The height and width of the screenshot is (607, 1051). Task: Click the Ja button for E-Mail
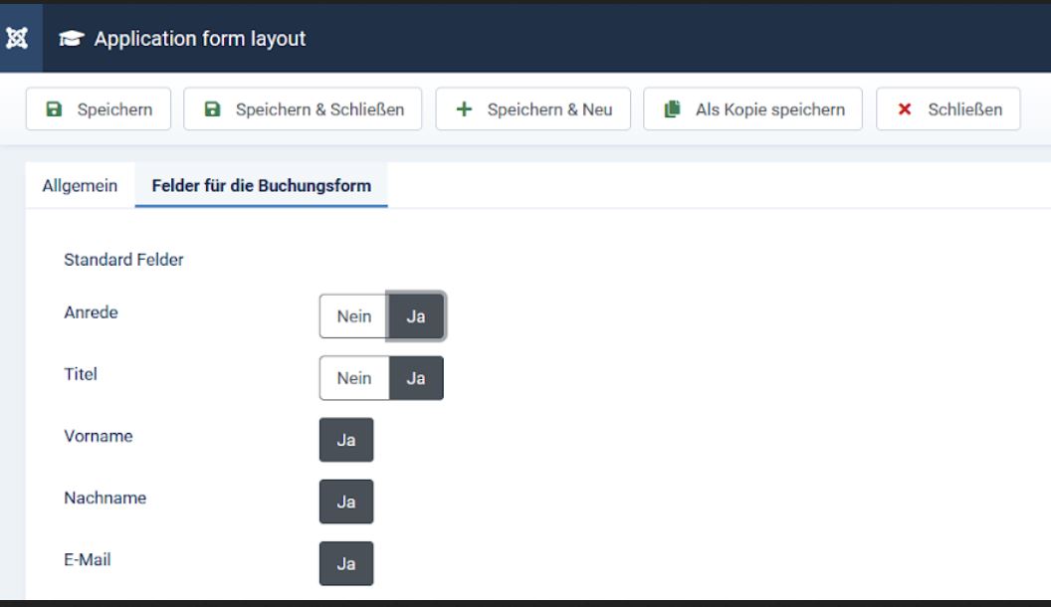(x=346, y=563)
